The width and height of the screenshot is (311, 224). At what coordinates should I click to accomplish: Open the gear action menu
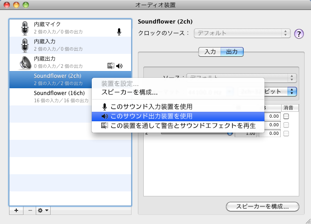[x=43, y=210]
